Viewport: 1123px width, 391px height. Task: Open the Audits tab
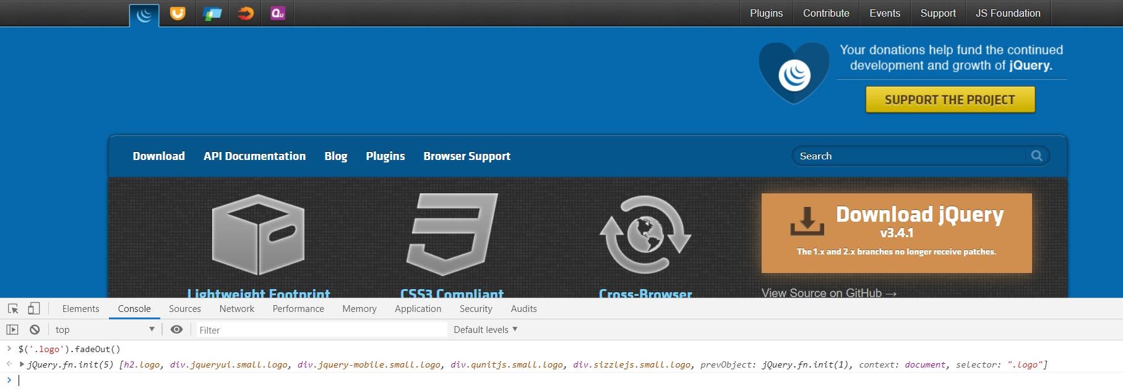[524, 308]
